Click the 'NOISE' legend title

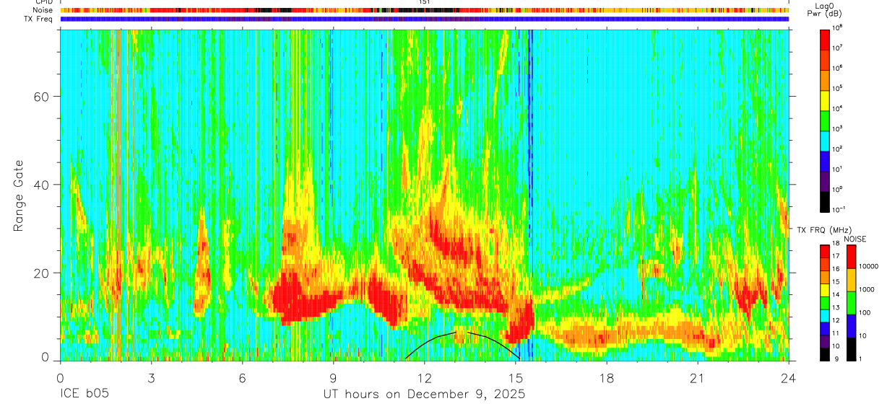pos(855,237)
